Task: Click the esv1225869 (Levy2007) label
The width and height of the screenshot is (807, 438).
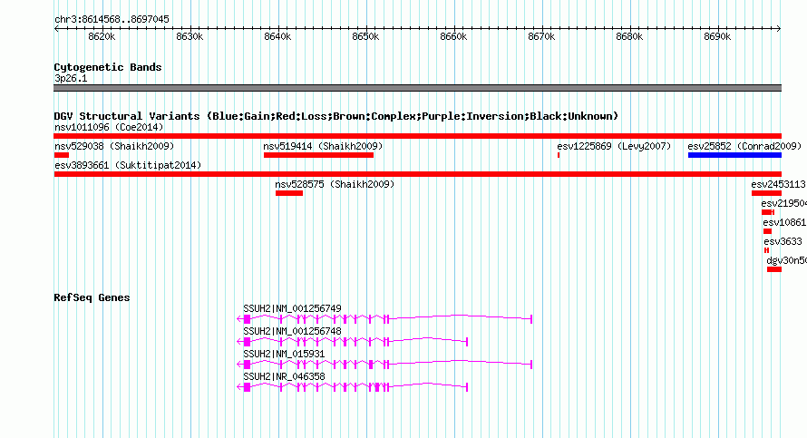Action: point(614,146)
